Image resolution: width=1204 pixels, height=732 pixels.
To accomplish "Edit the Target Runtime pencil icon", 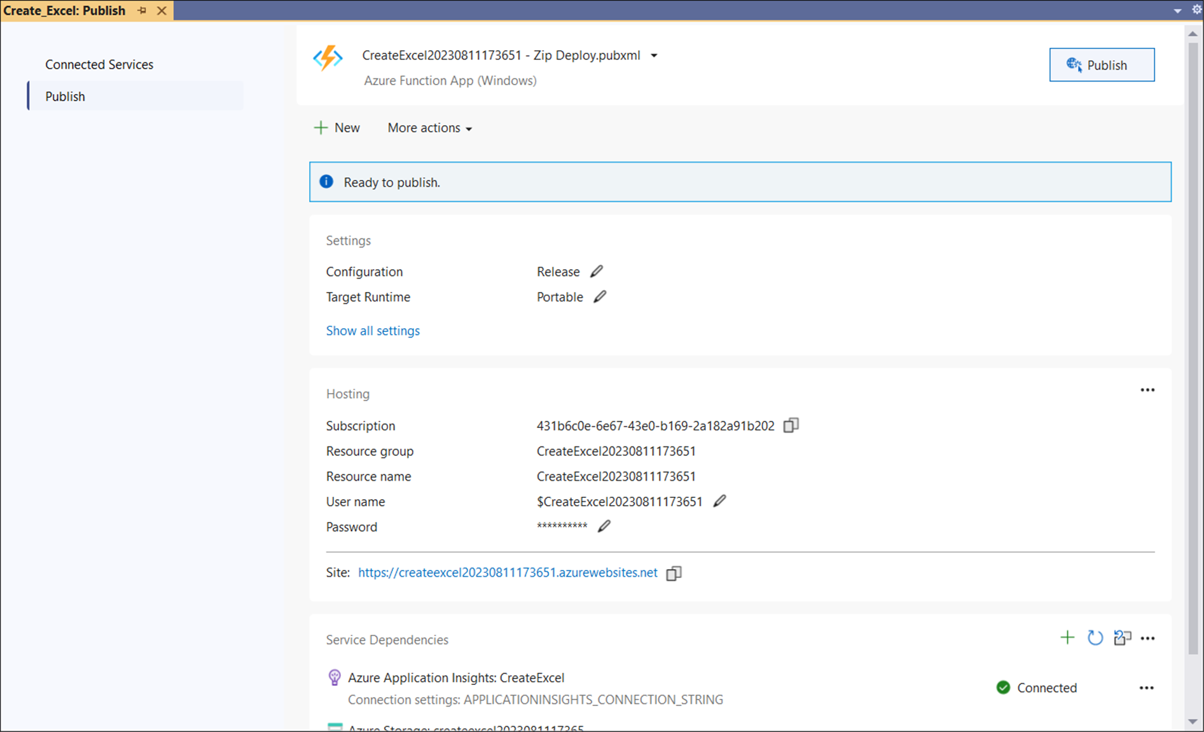I will (599, 297).
